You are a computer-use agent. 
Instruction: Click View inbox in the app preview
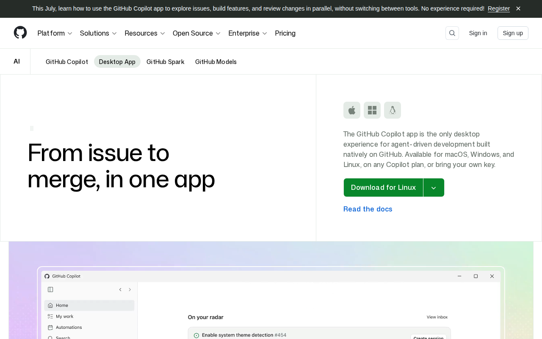coord(437,317)
